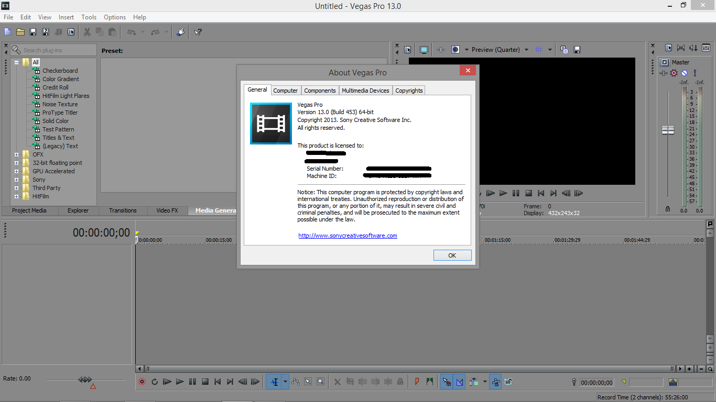Screen dimensions: 716x402
Task: Toggle Loop Playback in the transport bar
Action: pyautogui.click(x=155, y=382)
